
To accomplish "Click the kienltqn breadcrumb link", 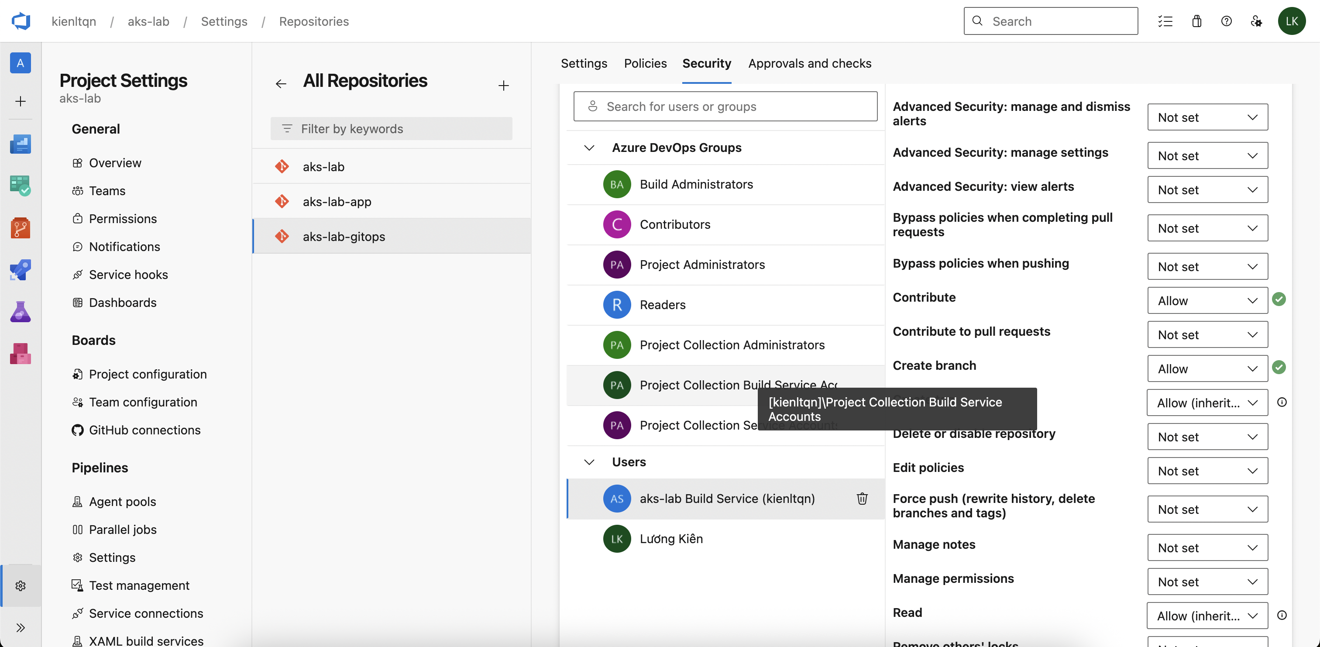I will tap(74, 21).
